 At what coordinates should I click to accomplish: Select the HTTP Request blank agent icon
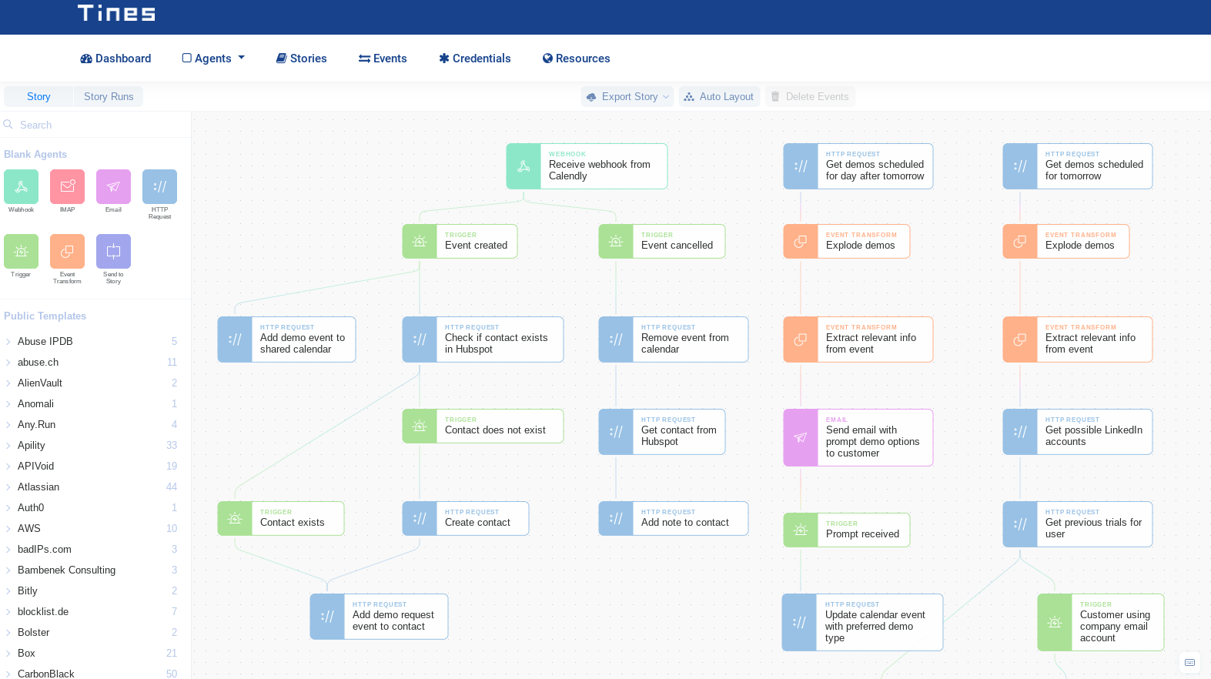(159, 186)
